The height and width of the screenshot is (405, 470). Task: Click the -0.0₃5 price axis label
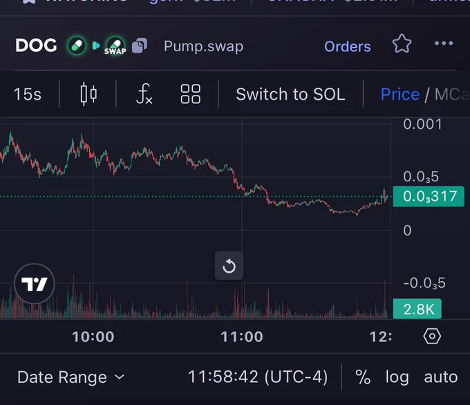tap(424, 283)
